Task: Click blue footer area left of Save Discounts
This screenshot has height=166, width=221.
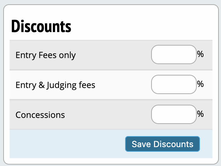Action: [x=64, y=144]
